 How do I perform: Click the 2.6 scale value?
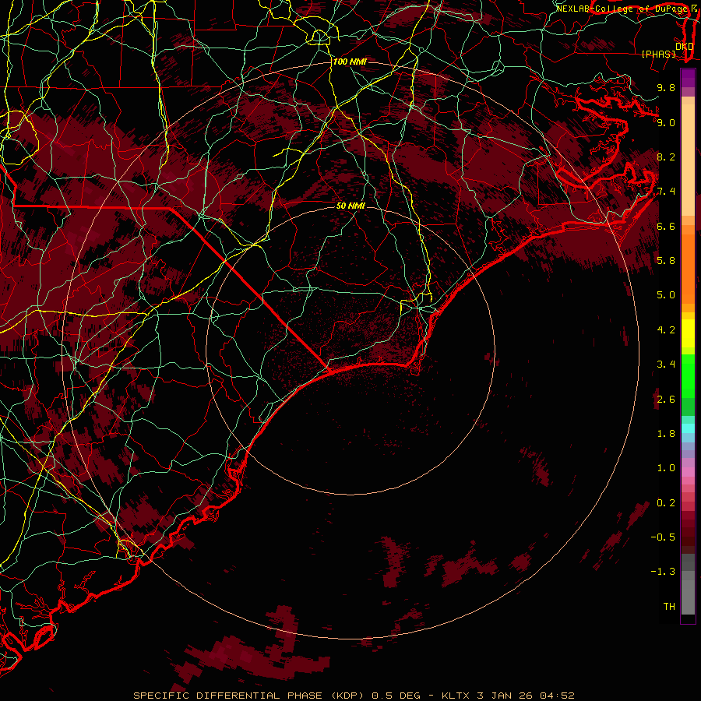[x=666, y=400]
